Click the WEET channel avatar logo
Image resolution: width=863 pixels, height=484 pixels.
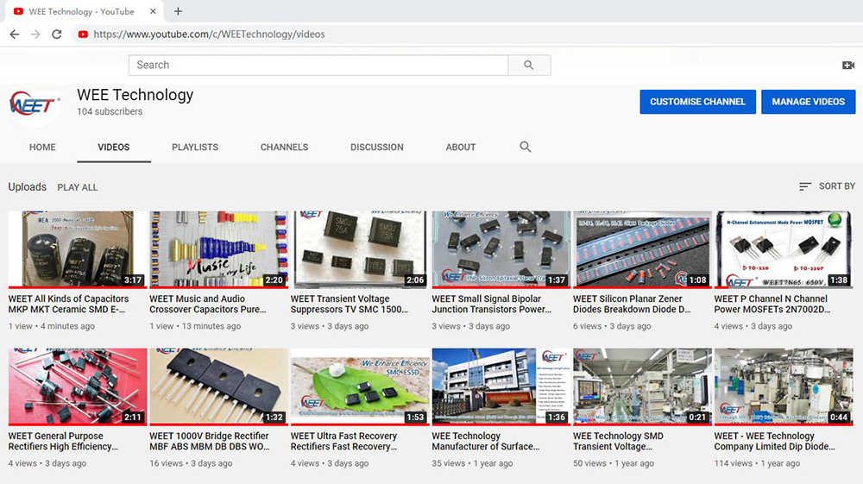[35, 104]
